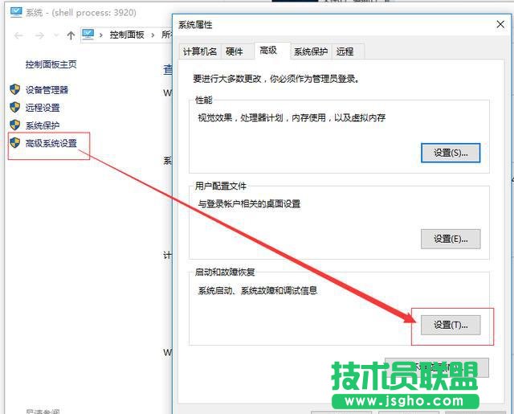Open the recent locations dropdown chevron
The image size is (514, 414).
pyautogui.click(x=56, y=35)
